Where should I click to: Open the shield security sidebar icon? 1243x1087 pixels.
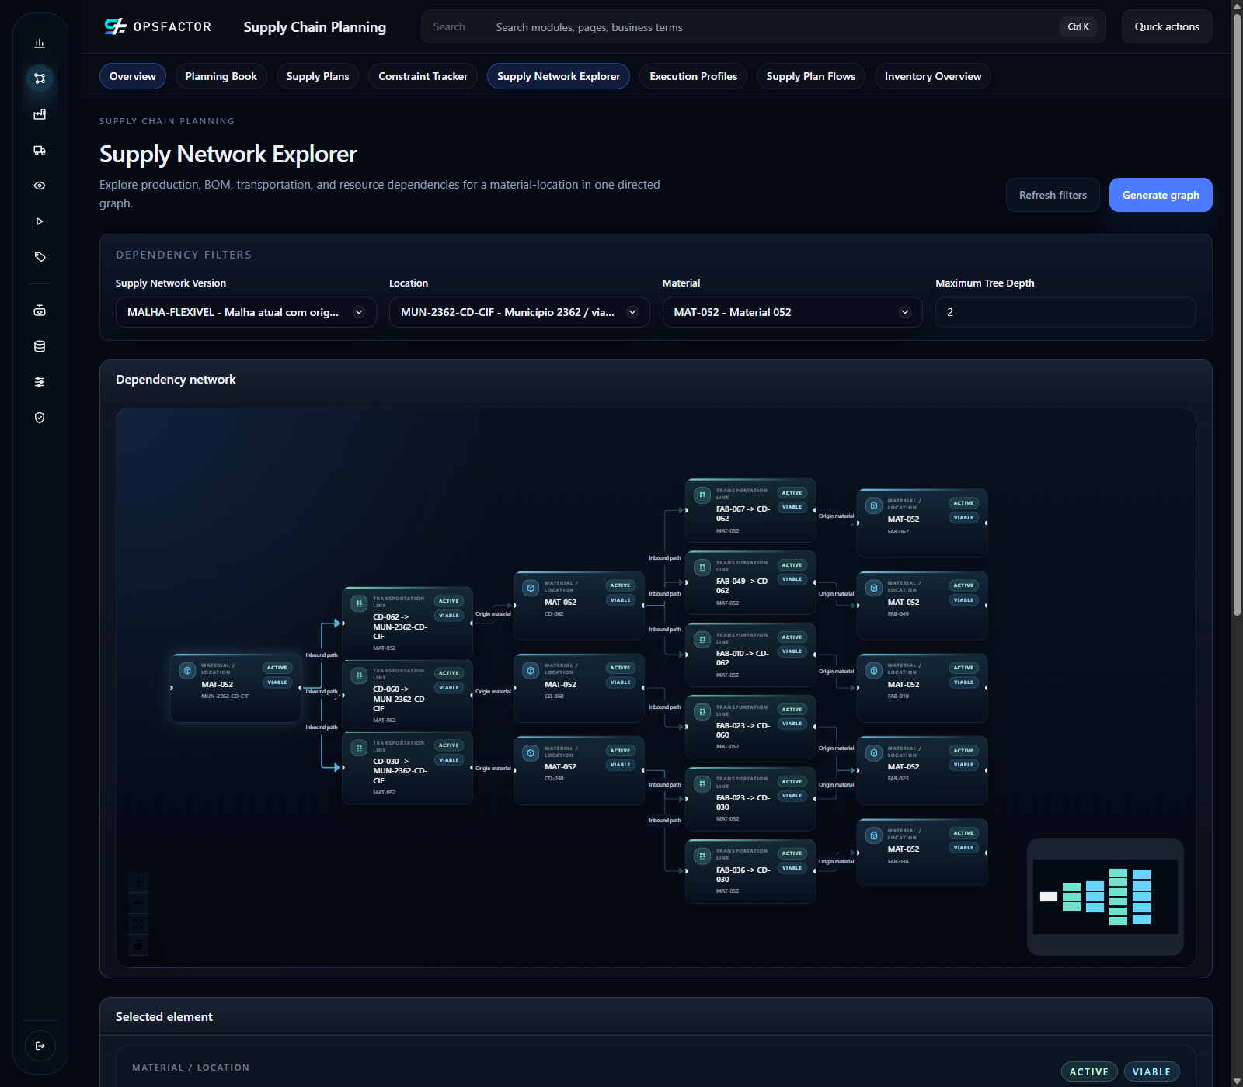point(40,418)
